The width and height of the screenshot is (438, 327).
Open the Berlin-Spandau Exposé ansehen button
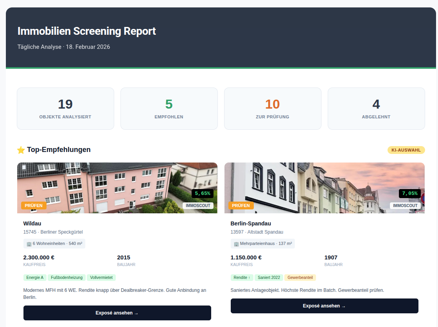[x=324, y=306]
